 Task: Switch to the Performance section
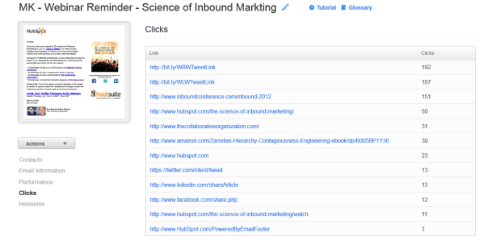[36, 182]
